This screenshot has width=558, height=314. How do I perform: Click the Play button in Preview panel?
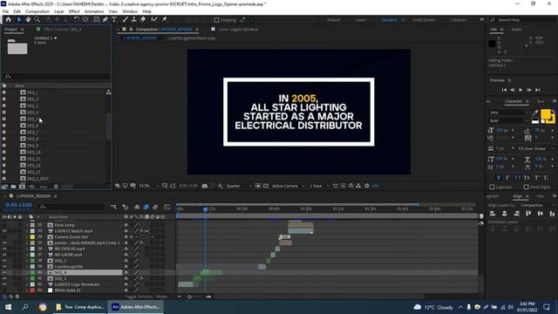coord(521,90)
